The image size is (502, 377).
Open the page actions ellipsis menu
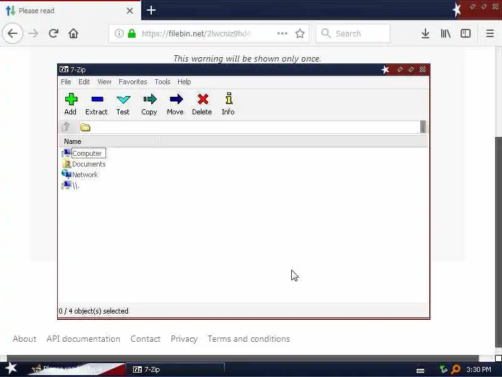[x=282, y=33]
